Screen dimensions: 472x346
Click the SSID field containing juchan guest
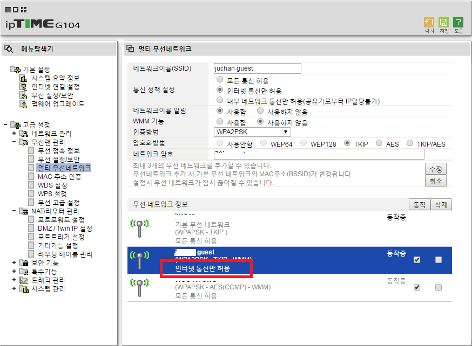258,68
